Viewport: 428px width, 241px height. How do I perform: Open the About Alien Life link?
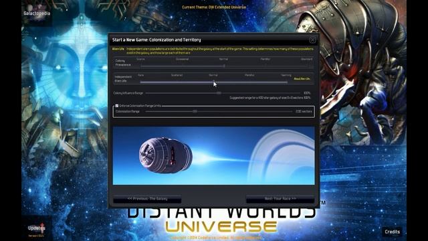[x=302, y=79]
